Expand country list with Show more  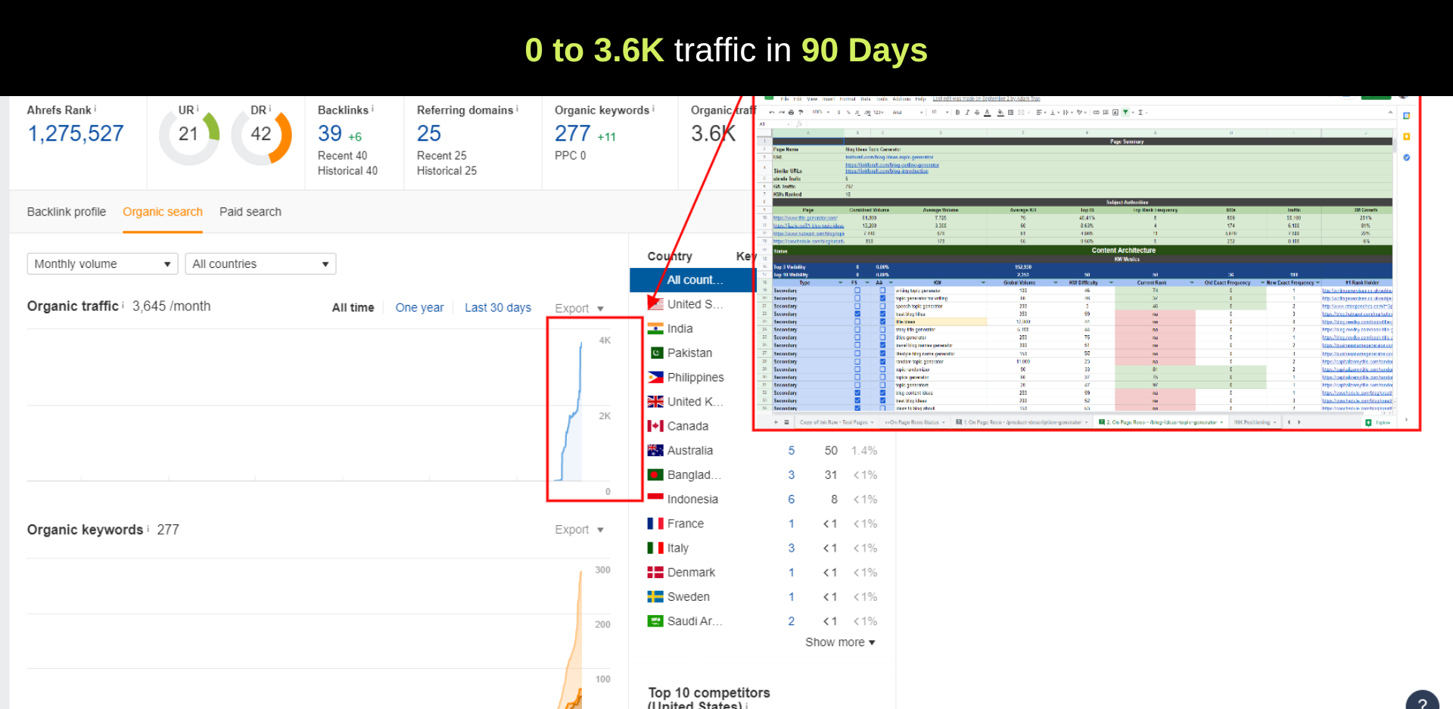click(840, 642)
